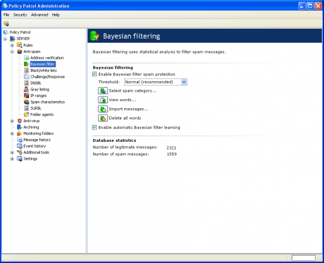Open the Advanced menu
324x263 pixels.
(x=39, y=15)
